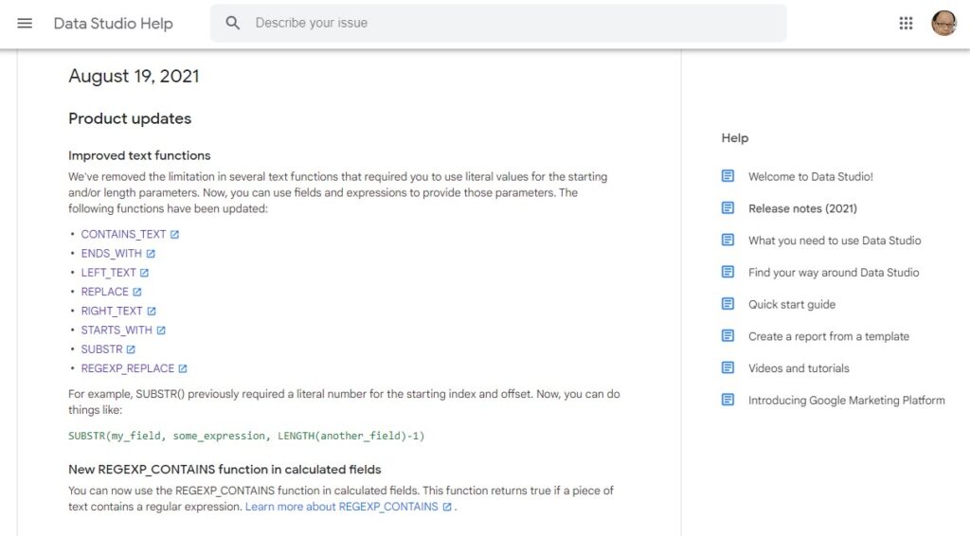The height and width of the screenshot is (536, 970).
Task: Open the ENDS_WITH function link
Action: pyautogui.click(x=112, y=254)
